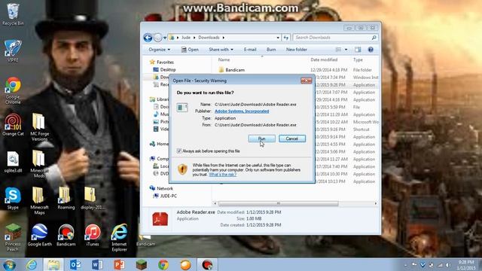Click E-mail in Explorer toolbar
Screen dimensions: 482x271
point(250,50)
